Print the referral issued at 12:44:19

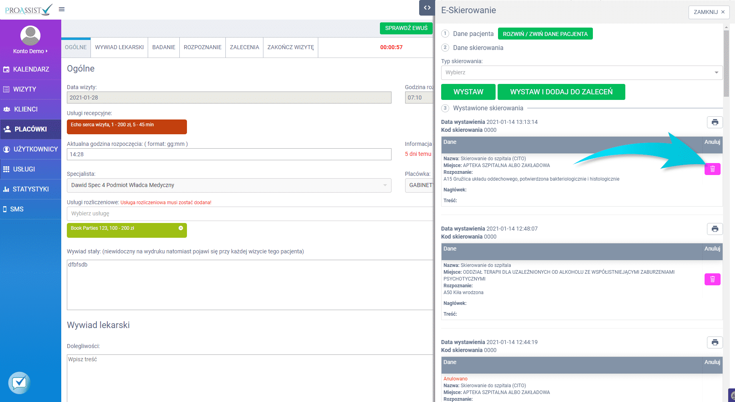click(715, 342)
